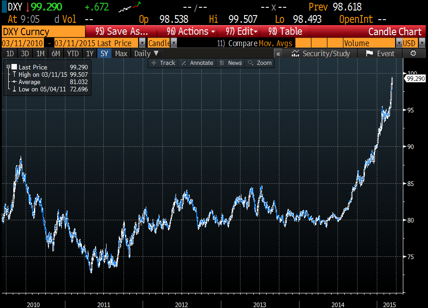Select the Annotate pencil tool
The image size is (428, 308).
point(197,63)
